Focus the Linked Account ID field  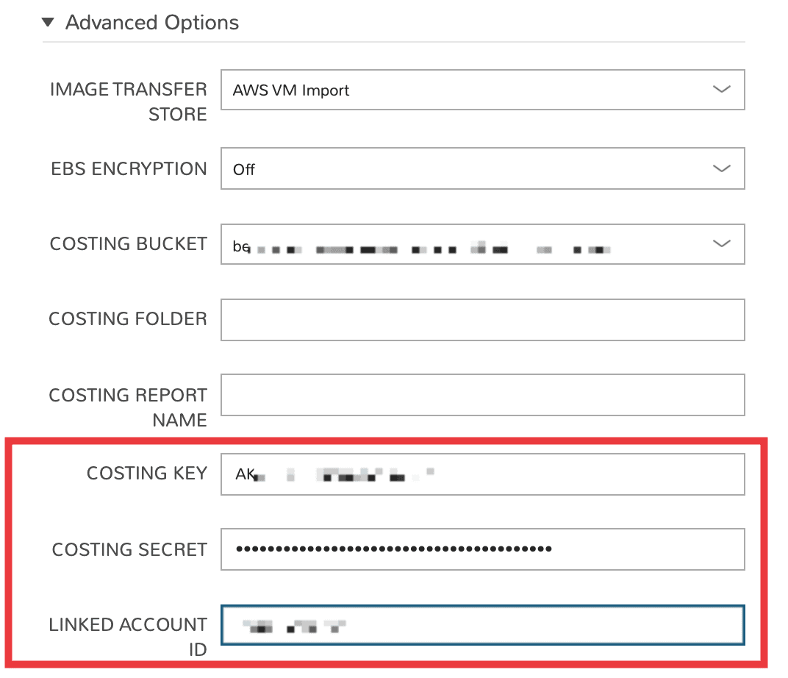click(482, 626)
